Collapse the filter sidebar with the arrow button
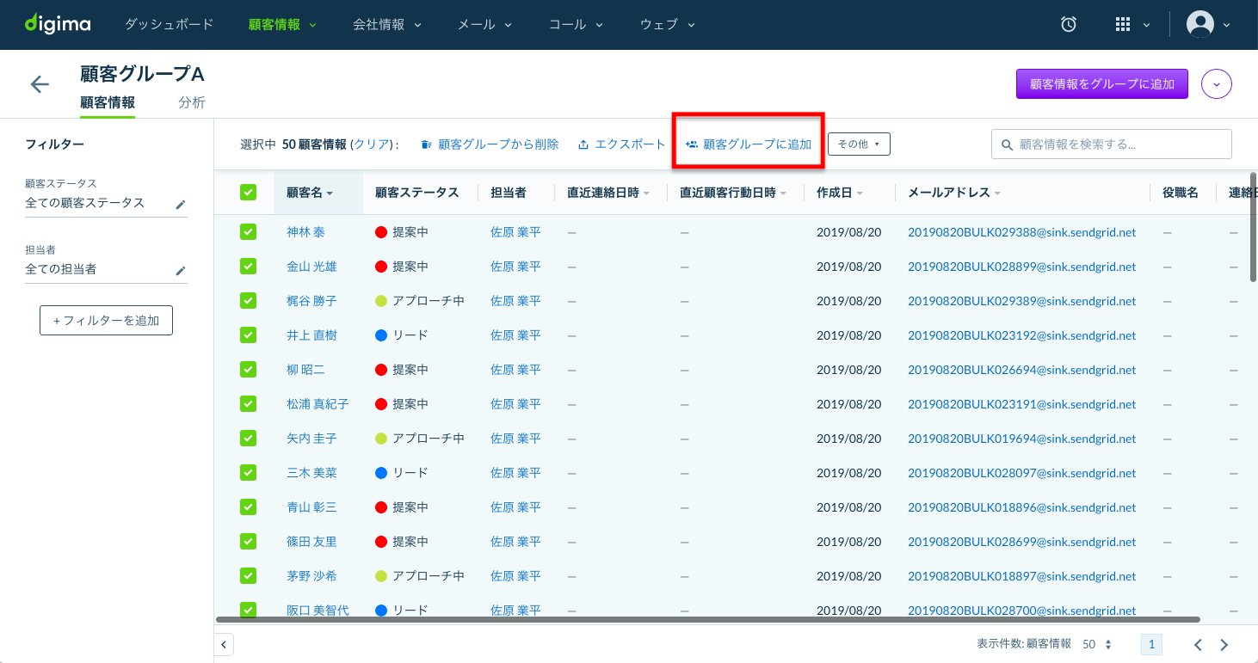The width and height of the screenshot is (1258, 663). click(x=224, y=644)
